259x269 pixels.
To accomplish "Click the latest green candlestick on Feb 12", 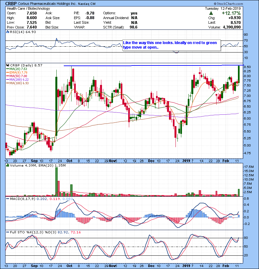I will click(239, 74).
